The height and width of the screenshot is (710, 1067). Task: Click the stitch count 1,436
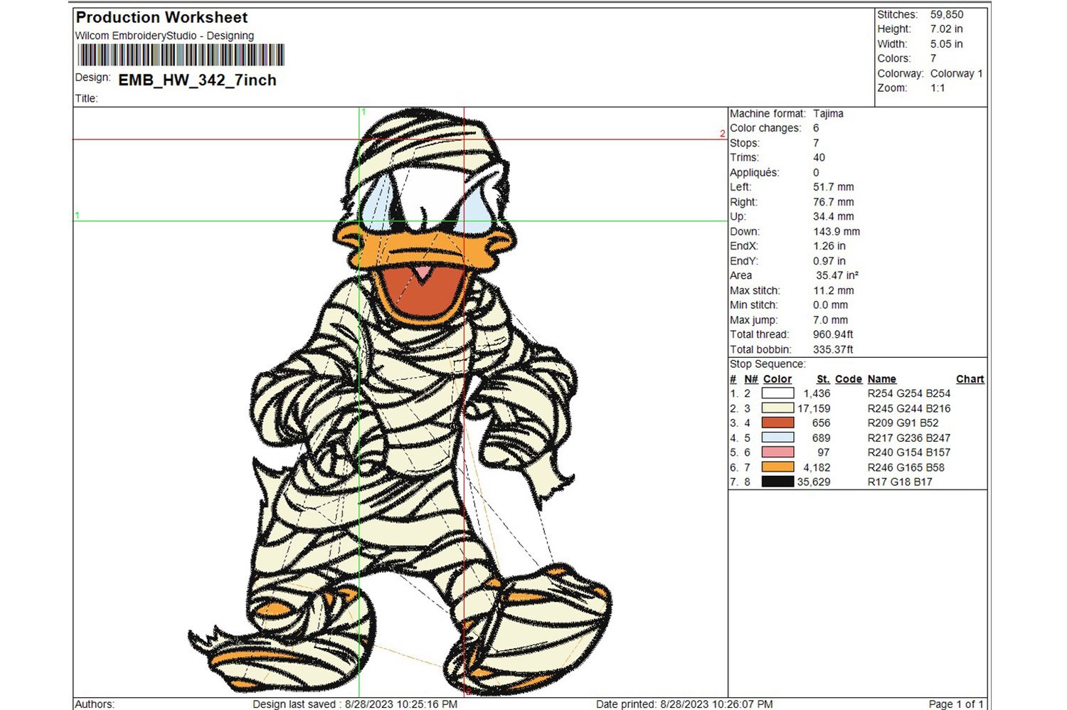(x=817, y=393)
